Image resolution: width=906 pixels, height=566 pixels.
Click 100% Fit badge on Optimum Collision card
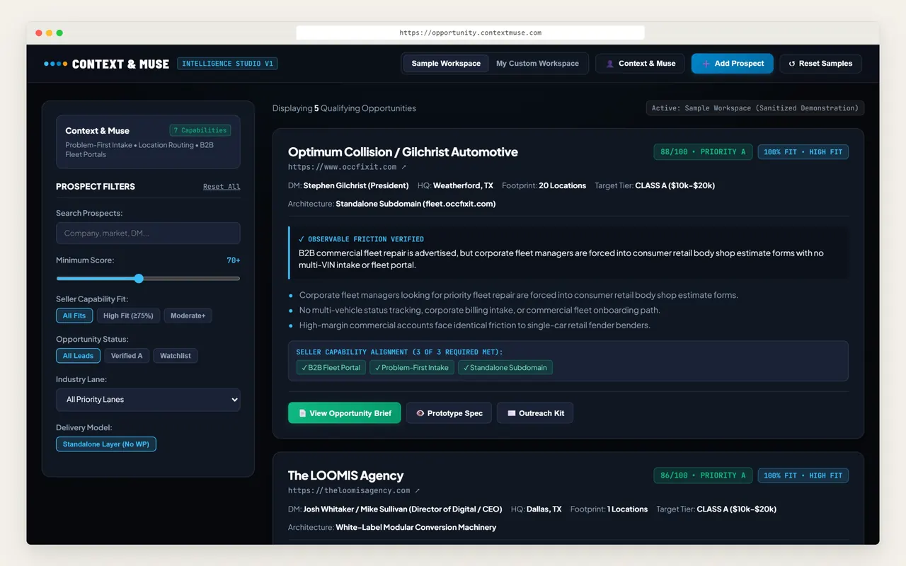tap(803, 152)
